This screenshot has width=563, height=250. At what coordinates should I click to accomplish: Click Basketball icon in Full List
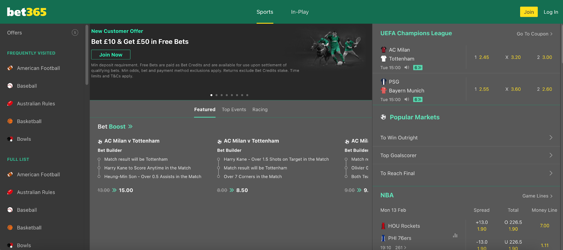click(x=10, y=227)
